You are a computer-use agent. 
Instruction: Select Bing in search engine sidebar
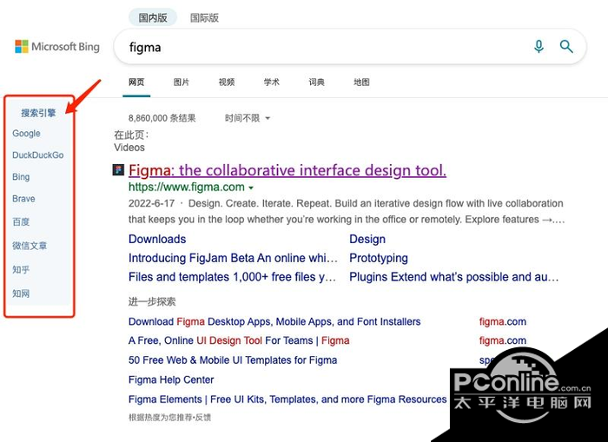pyautogui.click(x=21, y=177)
